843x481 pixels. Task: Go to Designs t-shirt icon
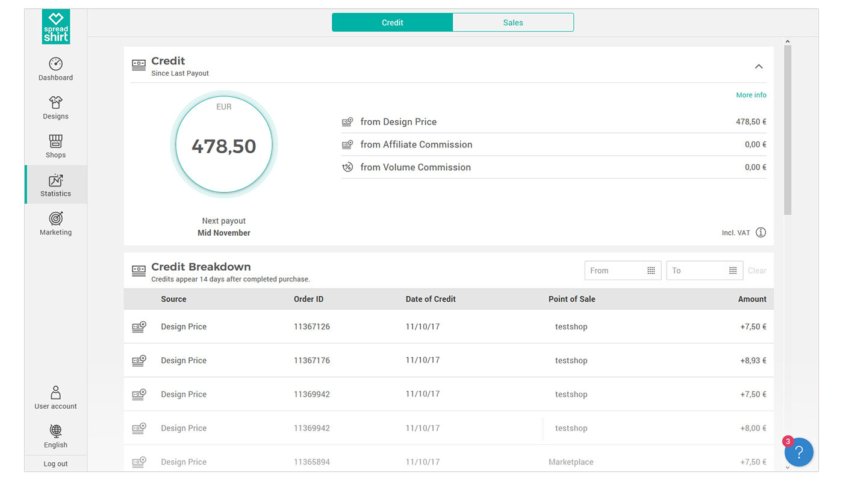[x=55, y=102]
